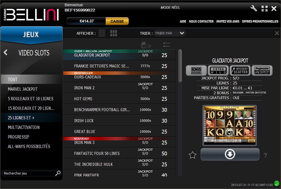The image size is (281, 189).
Task: Switch to list view display icon
Action: [102, 33]
